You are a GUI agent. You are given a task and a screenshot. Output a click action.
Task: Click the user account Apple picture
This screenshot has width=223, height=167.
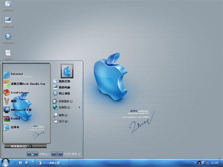click(67, 71)
